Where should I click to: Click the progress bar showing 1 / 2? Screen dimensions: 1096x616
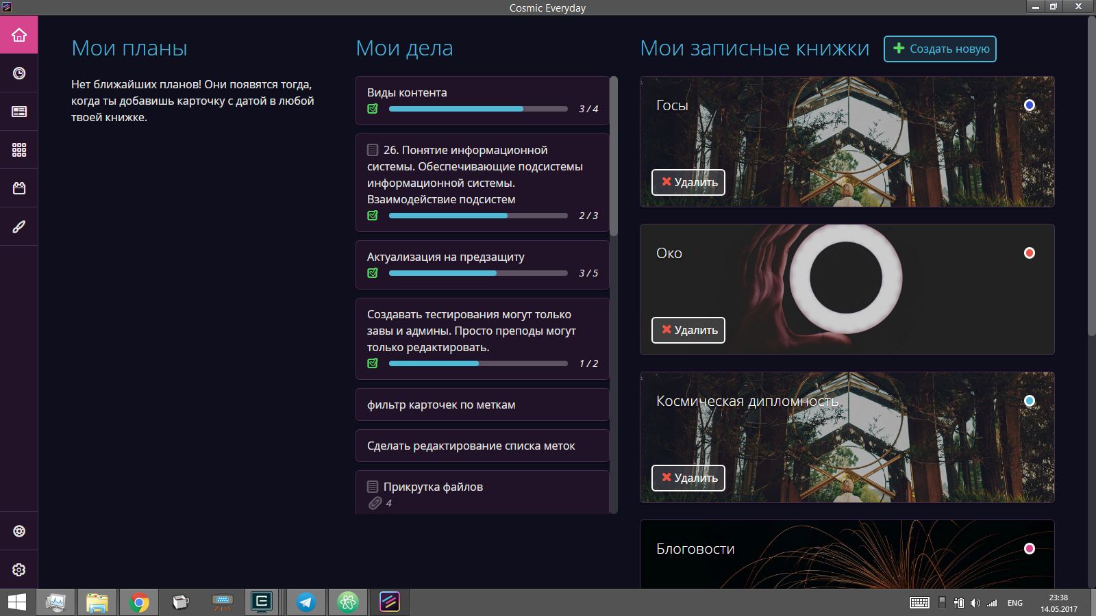pyautogui.click(x=478, y=363)
